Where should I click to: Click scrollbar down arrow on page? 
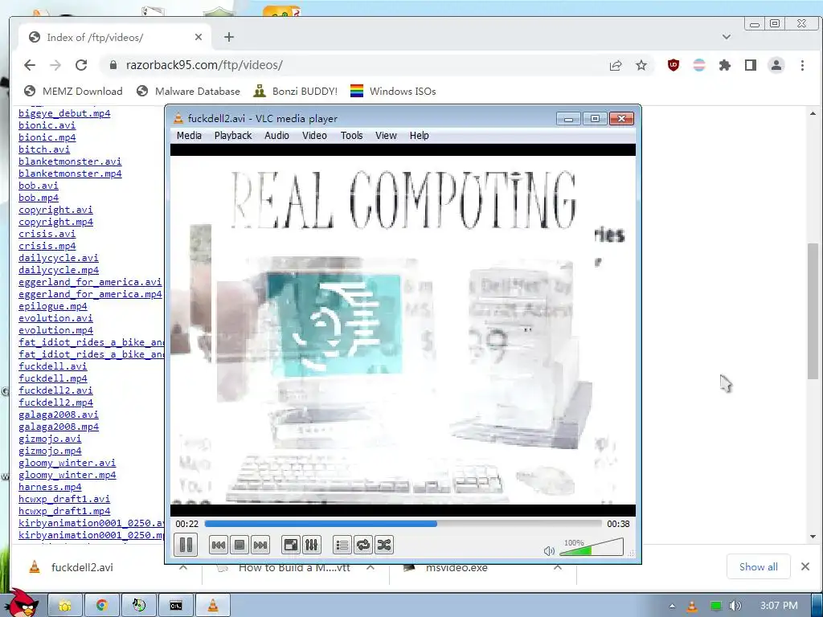point(813,537)
